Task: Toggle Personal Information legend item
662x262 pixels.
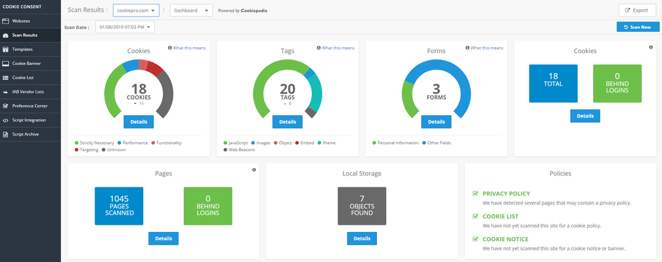Action: (x=395, y=143)
